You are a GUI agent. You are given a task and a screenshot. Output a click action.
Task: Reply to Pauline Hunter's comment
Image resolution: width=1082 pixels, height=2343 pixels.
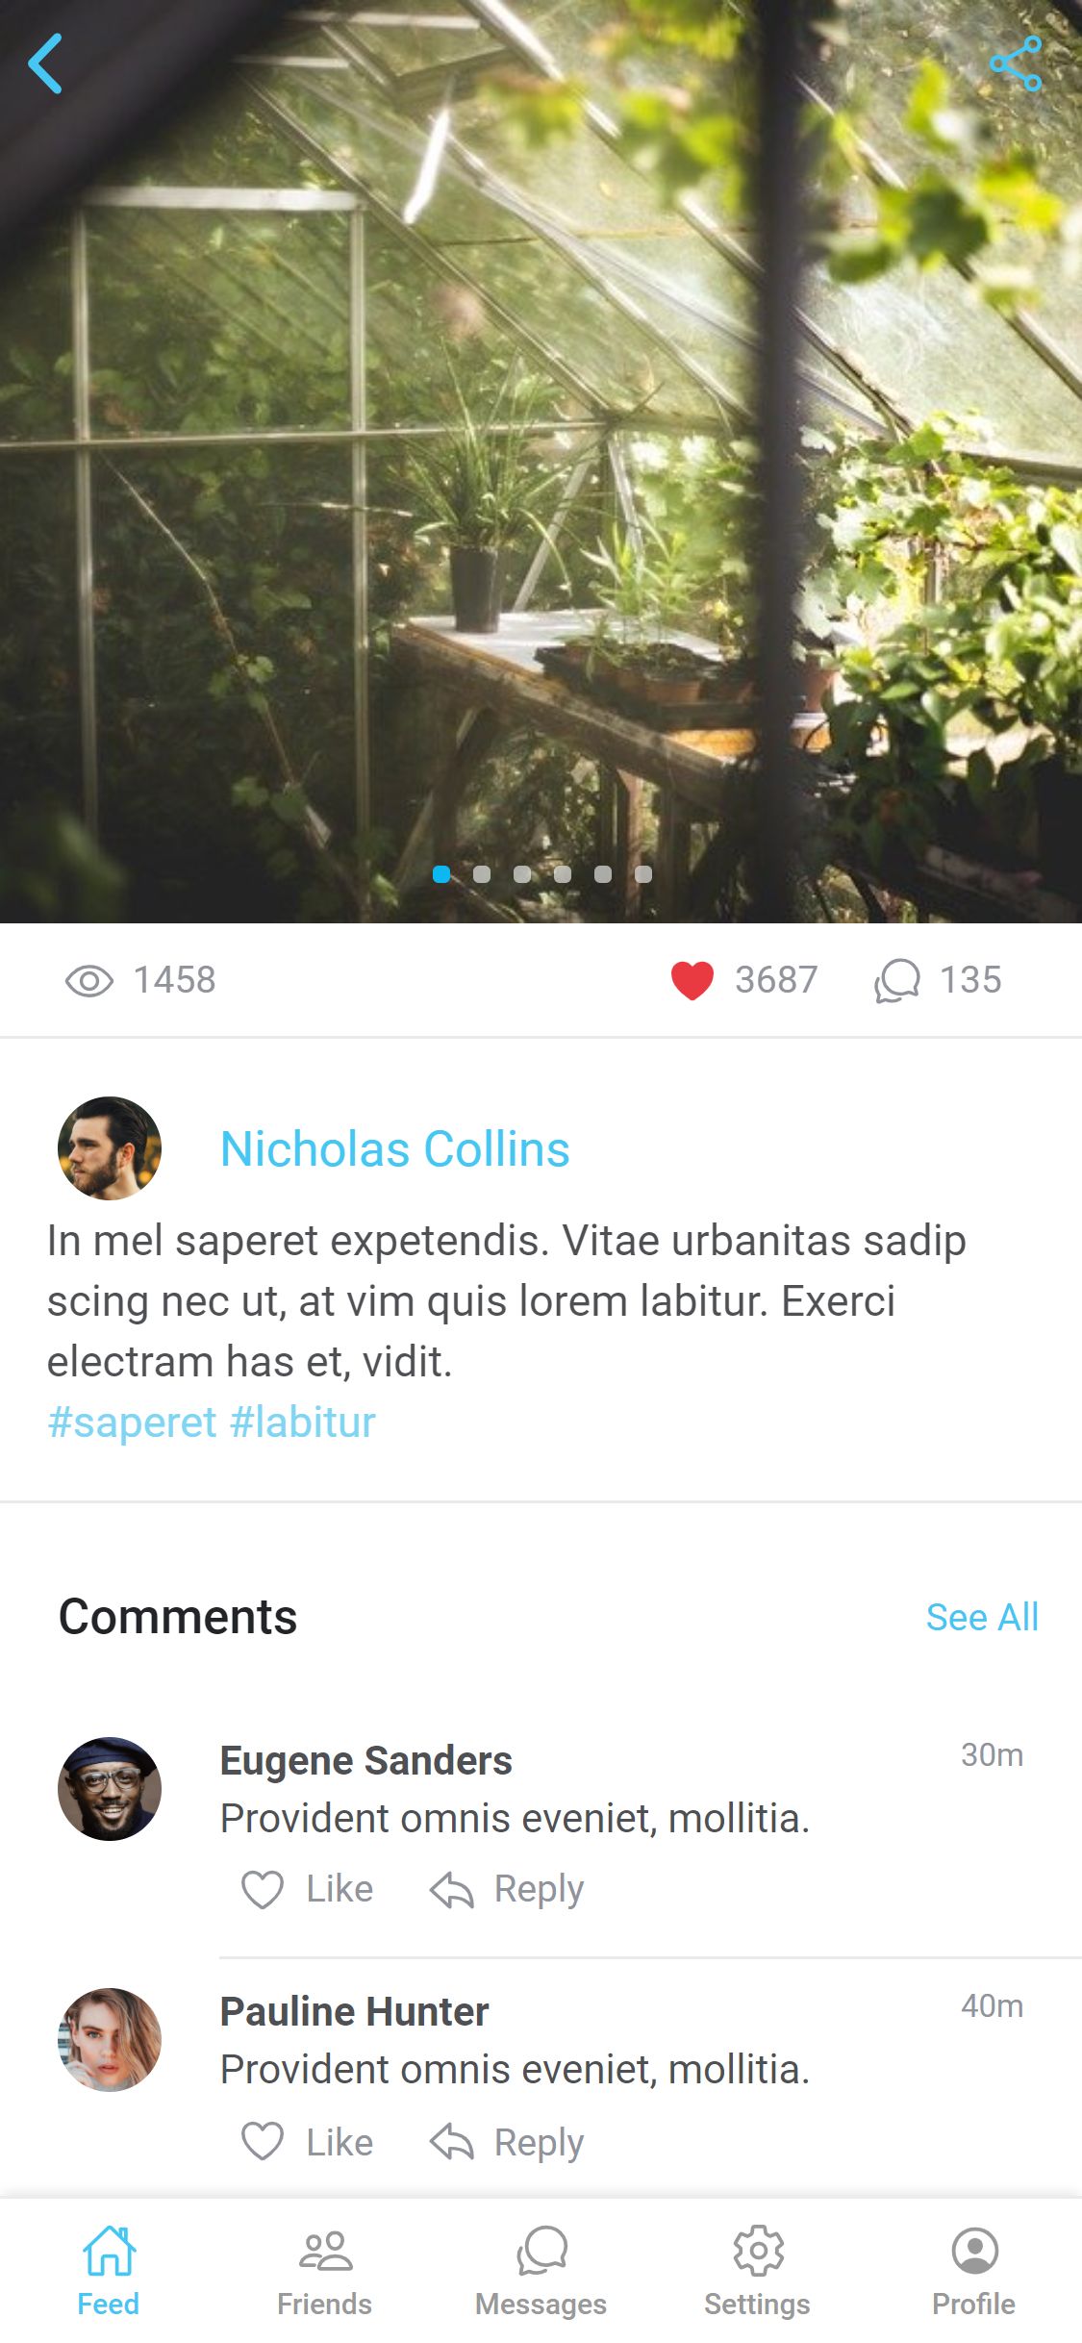[x=507, y=2142]
